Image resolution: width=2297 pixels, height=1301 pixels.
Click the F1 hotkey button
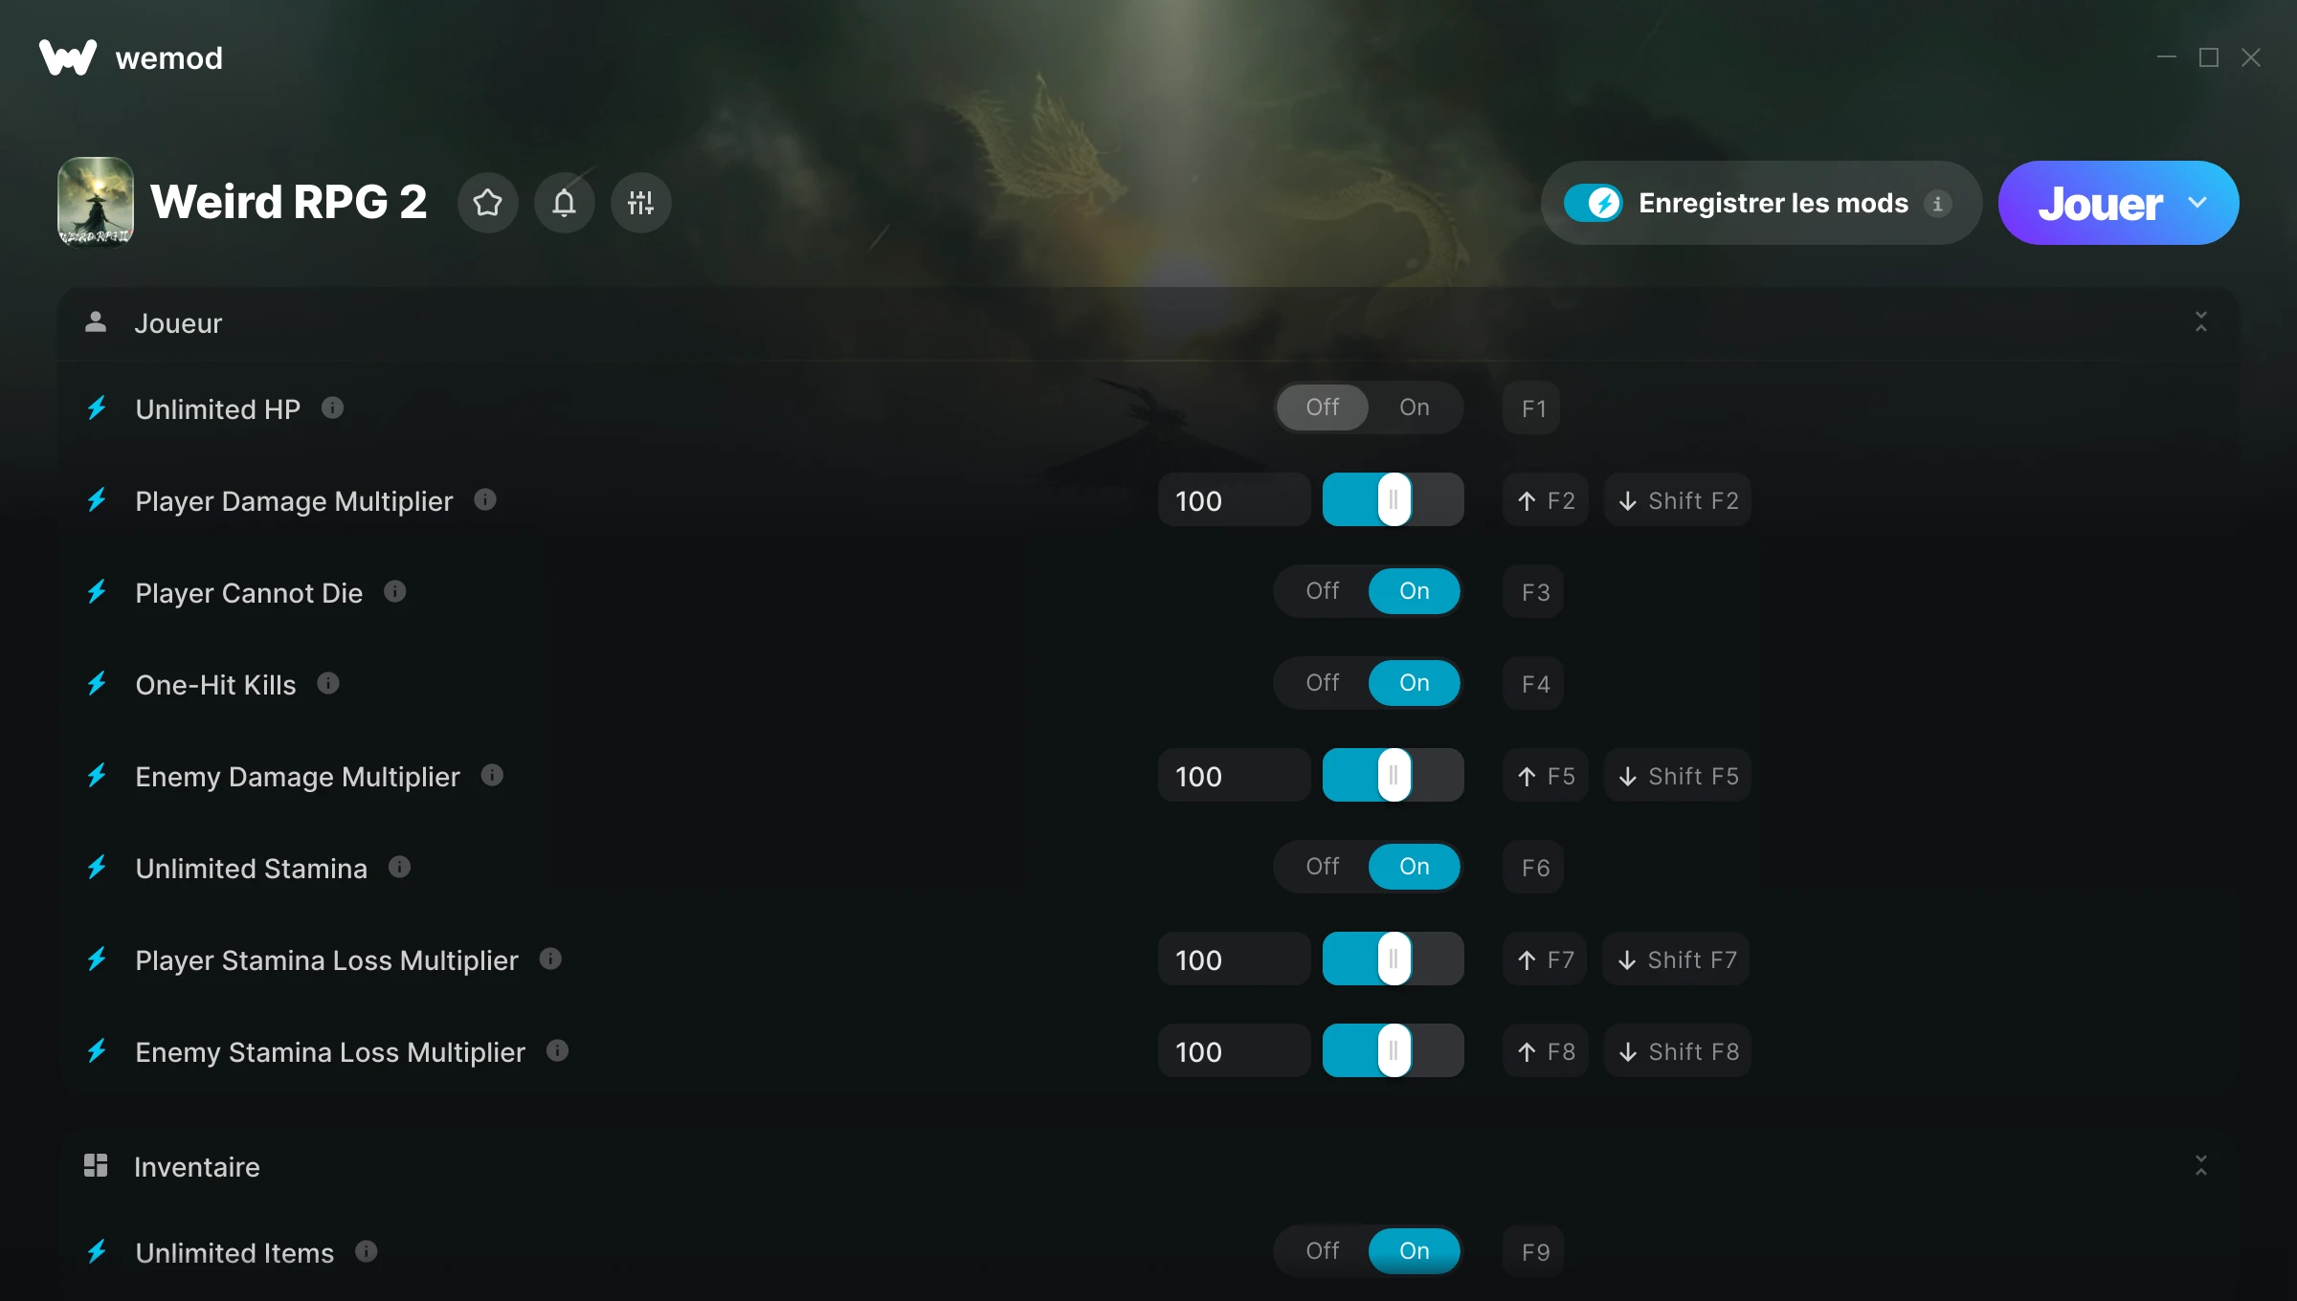point(1532,408)
